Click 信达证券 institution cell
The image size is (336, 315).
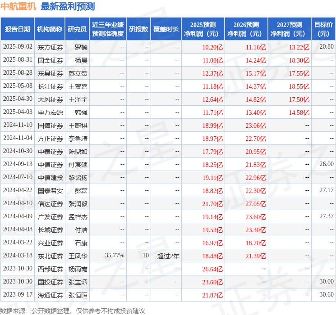51,204
